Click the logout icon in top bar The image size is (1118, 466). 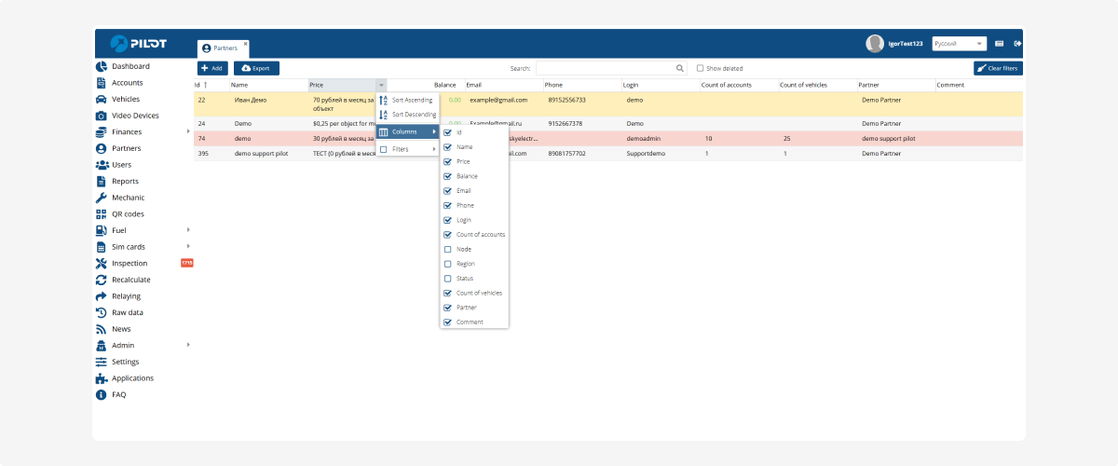tap(1017, 44)
